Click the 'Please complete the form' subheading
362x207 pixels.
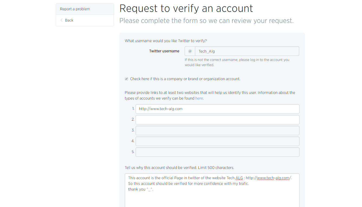click(206, 21)
